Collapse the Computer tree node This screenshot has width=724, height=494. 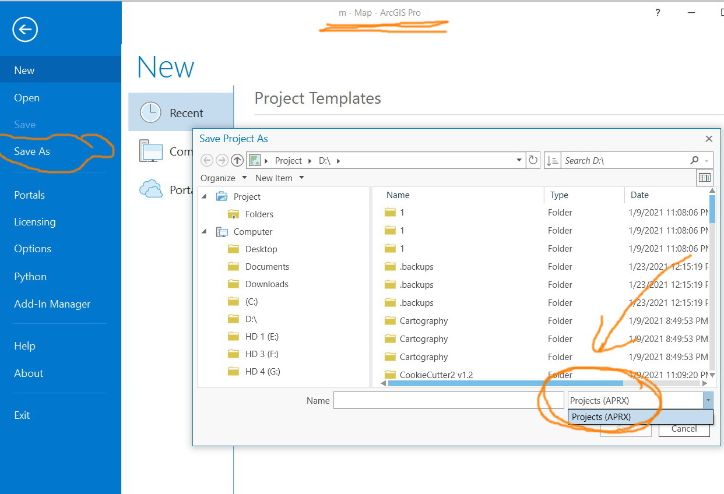tap(204, 231)
